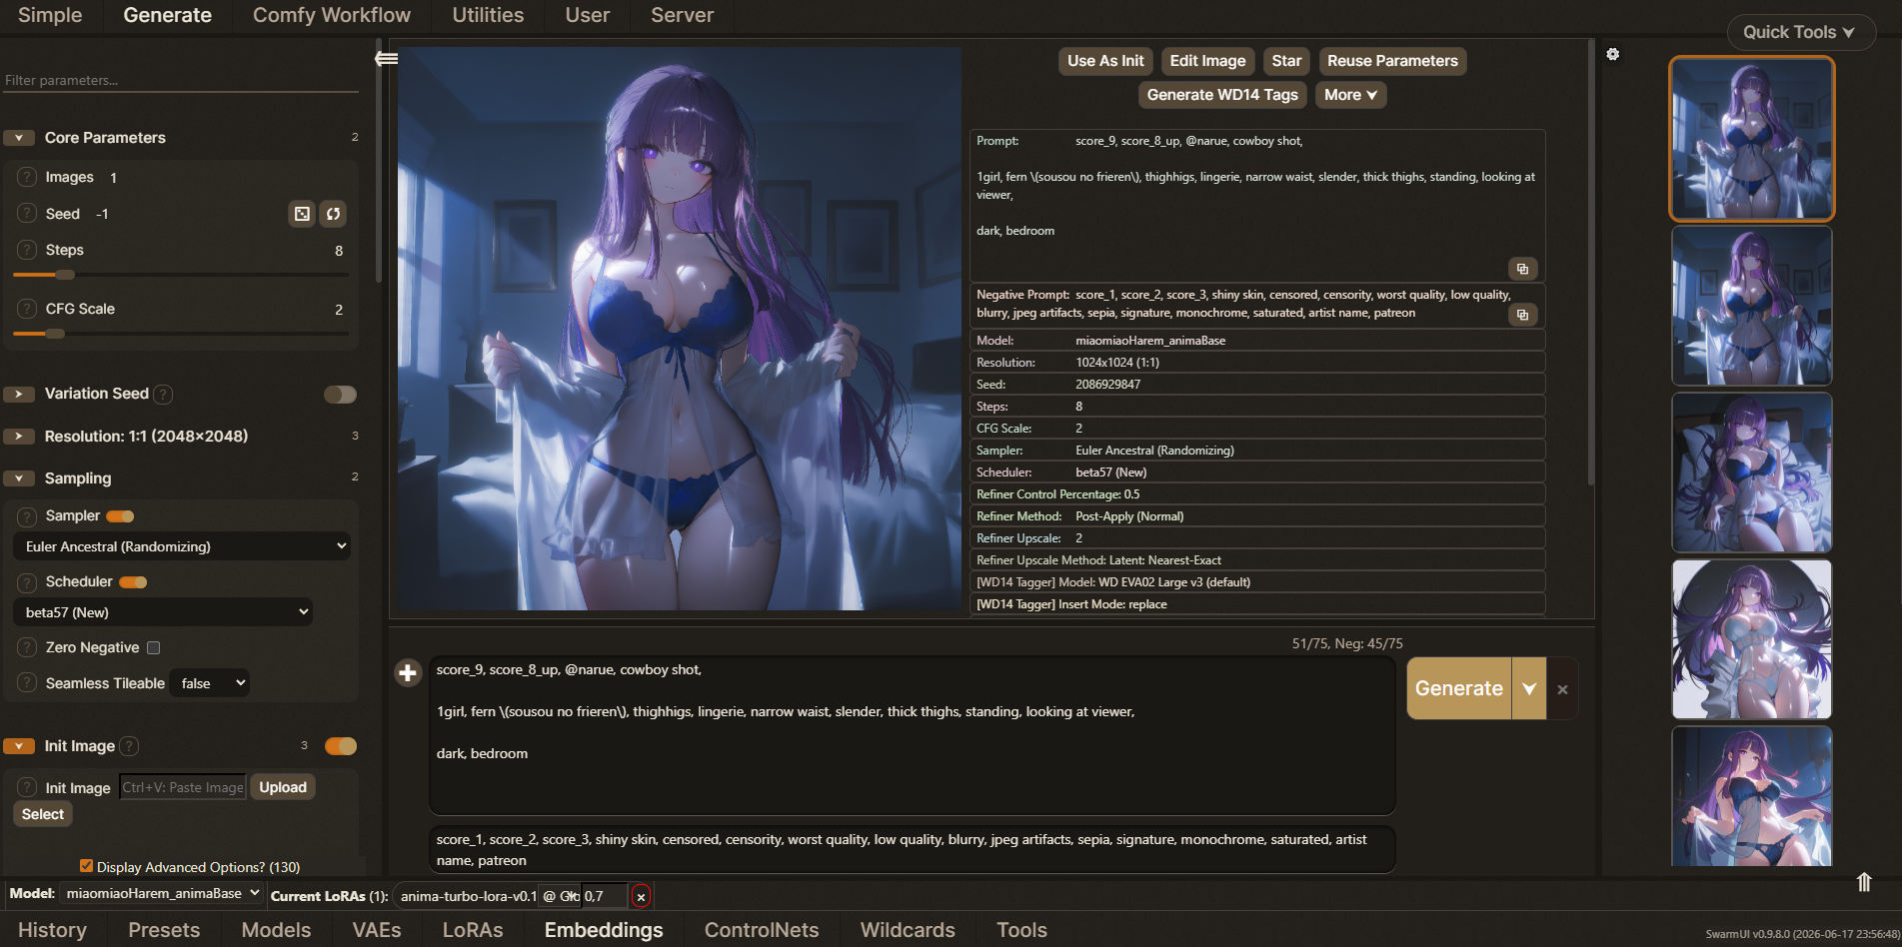Screen dimensions: 1902x947
Task: Switch to the History bottom tab
Action: 52,930
